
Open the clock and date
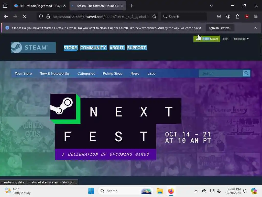pyautogui.click(x=233, y=191)
